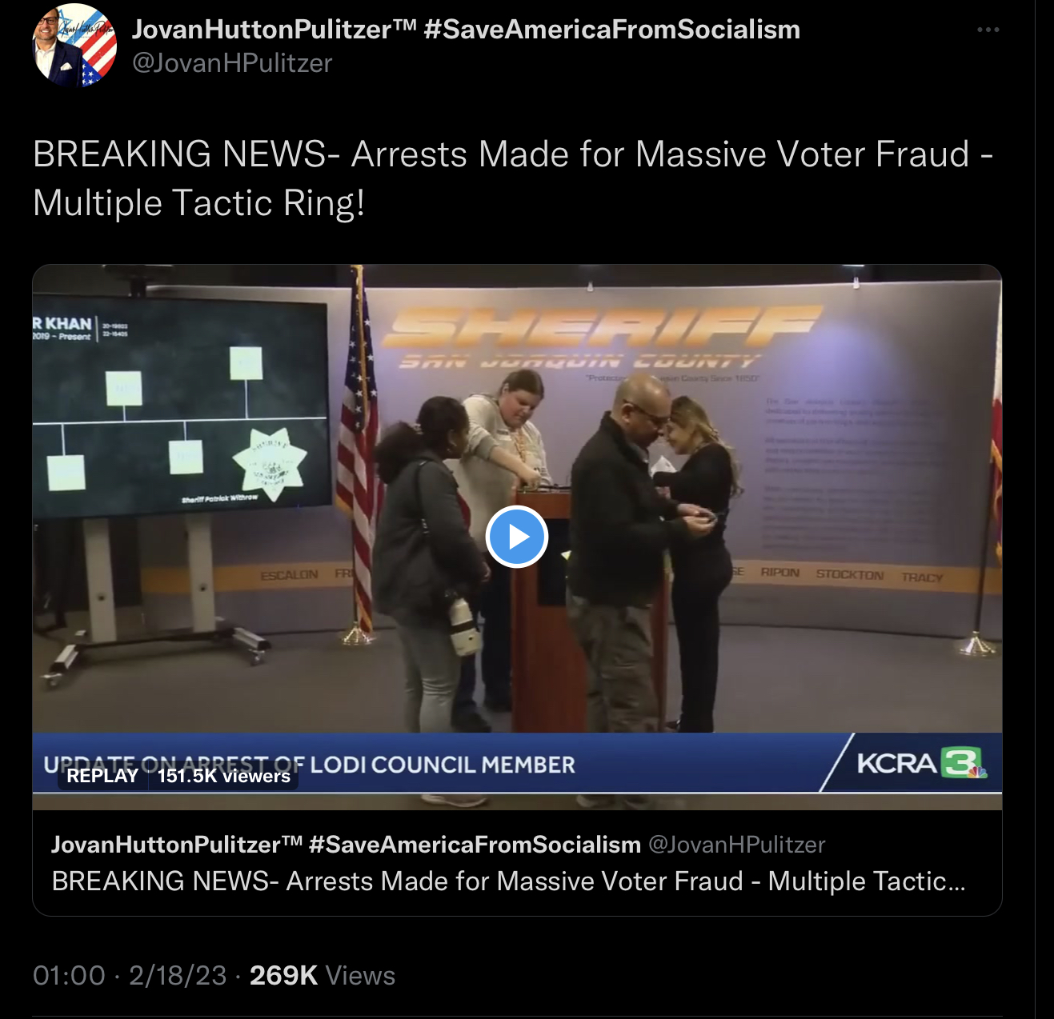Open the three-dot more options menu
The image size is (1054, 1019).
tap(988, 30)
